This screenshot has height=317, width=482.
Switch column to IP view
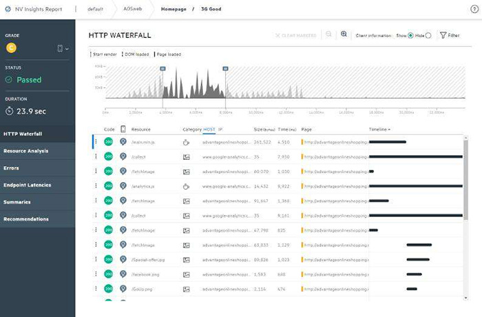(220, 130)
